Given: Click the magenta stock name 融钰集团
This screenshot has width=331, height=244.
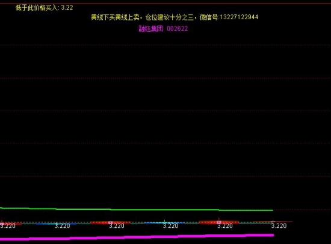Looking at the screenshot, I should (x=151, y=28).
